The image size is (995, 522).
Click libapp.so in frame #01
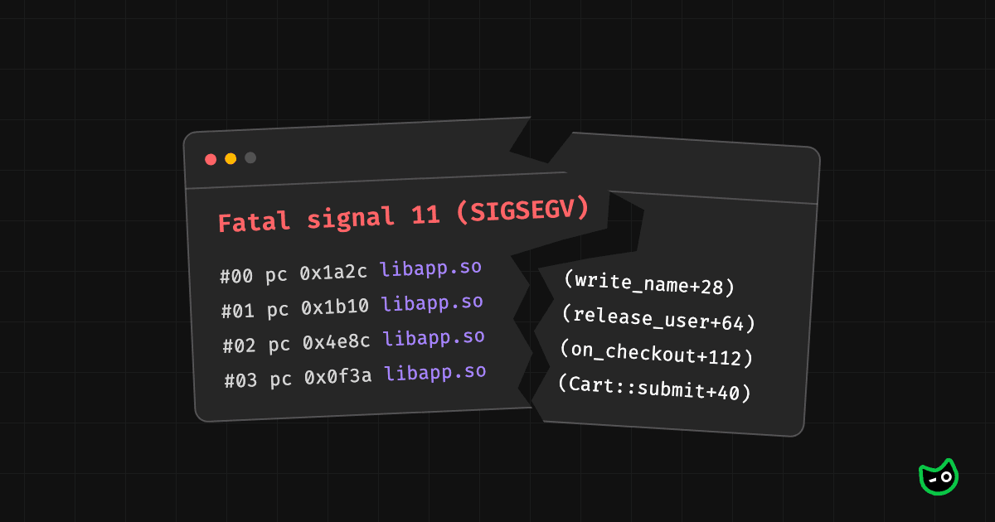[x=432, y=302]
